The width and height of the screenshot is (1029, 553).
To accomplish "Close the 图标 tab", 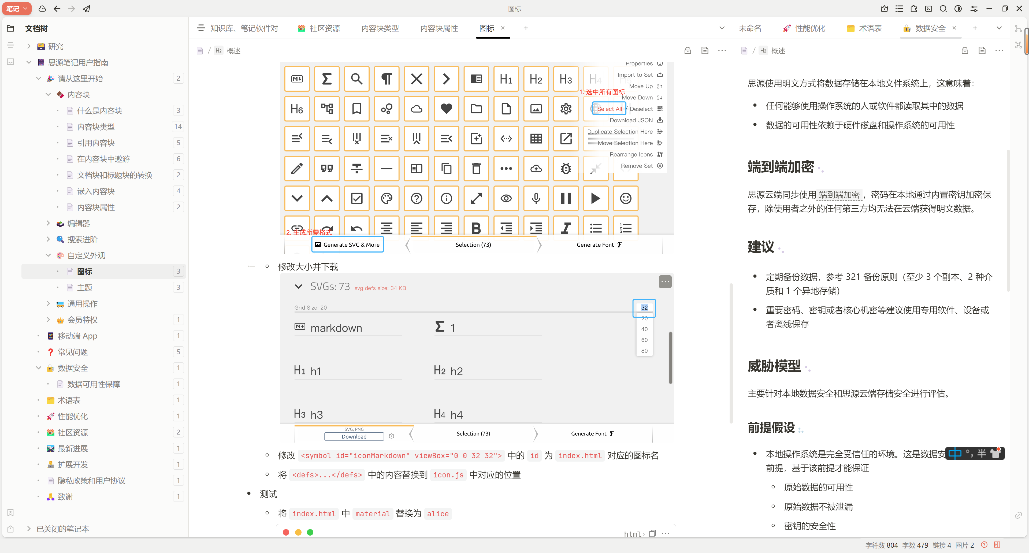I will click(x=503, y=28).
